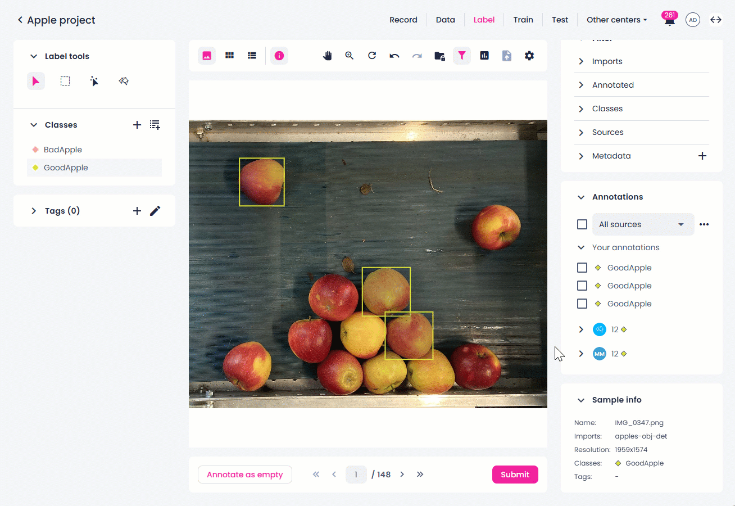Add metadata with the plus icon
This screenshot has height=506, width=735.
702,156
